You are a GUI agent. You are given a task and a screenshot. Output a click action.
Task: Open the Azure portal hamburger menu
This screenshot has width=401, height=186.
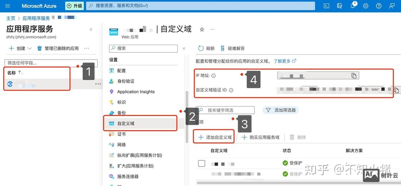tap(7, 6)
